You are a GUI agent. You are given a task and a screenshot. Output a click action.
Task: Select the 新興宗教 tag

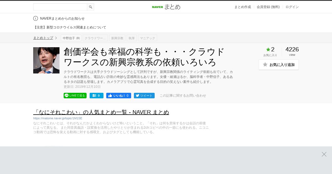(117, 38)
